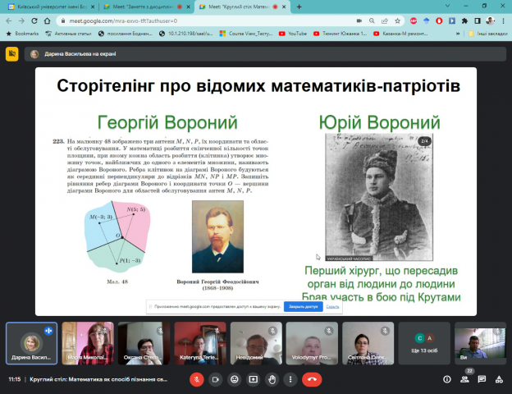The width and height of the screenshot is (512, 394).
Task: Click the YouTube bookmark
Action: coord(293,34)
